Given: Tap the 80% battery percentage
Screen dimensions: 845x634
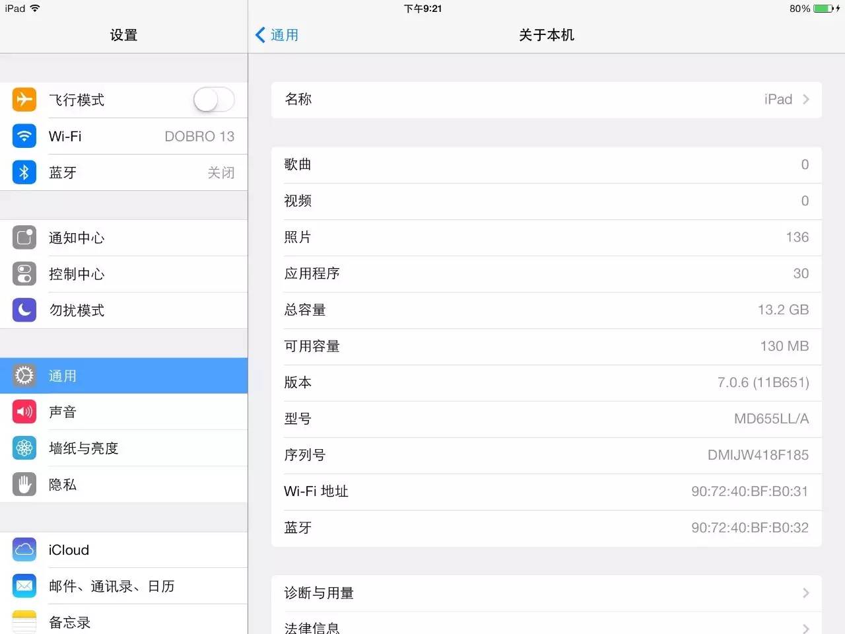Looking at the screenshot, I should (x=799, y=9).
